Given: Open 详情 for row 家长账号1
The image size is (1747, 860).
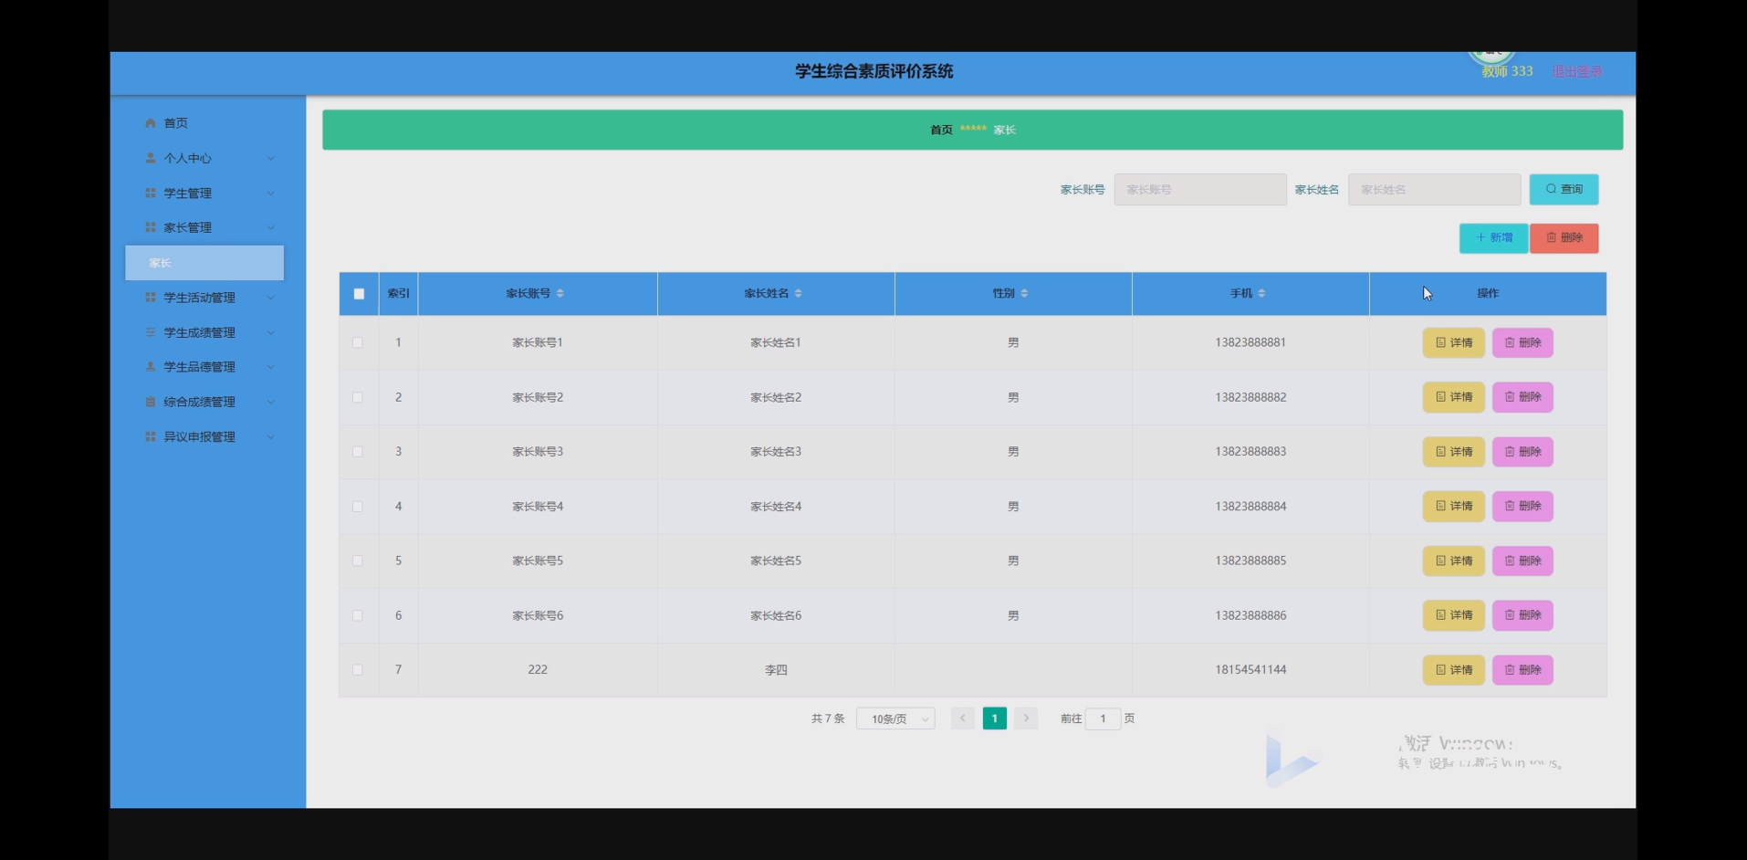Looking at the screenshot, I should (1453, 342).
